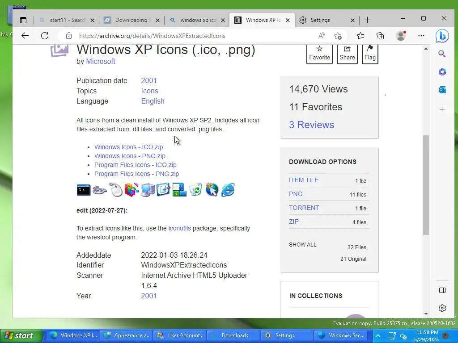Download Windows Icons - PNG.zip
The image size is (458, 343).
click(130, 156)
